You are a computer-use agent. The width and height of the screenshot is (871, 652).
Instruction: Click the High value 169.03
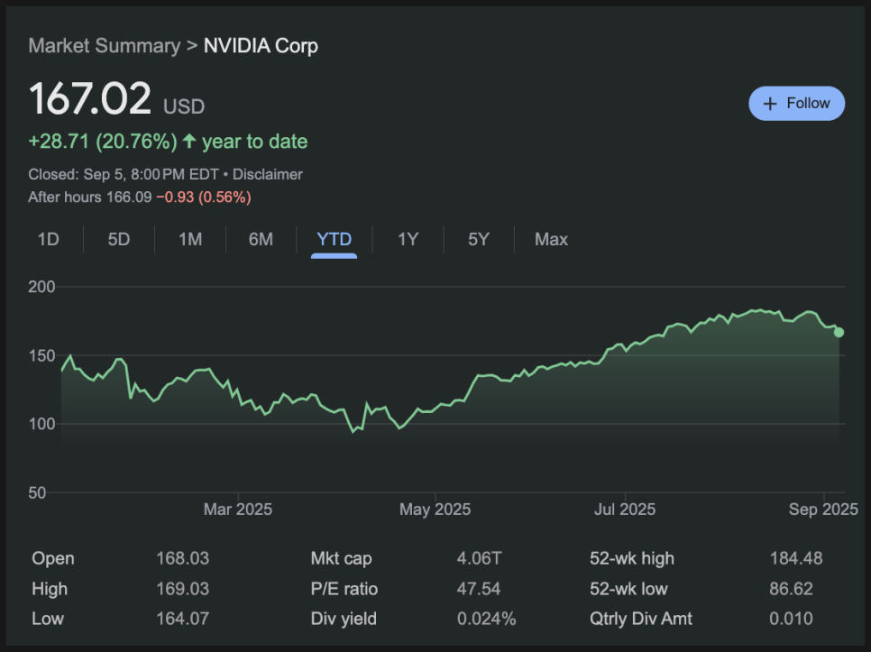[x=183, y=589]
